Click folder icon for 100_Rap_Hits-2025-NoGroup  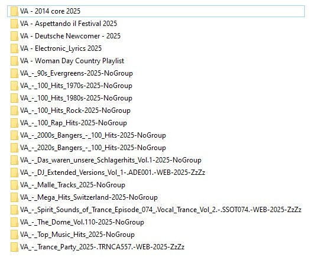click(x=14, y=123)
